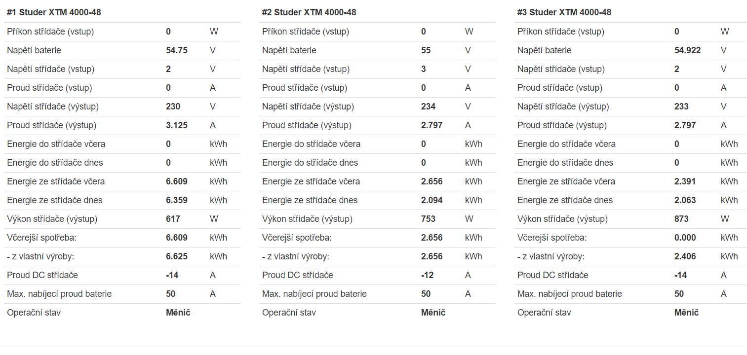The height and width of the screenshot is (355, 747).
Task: Click the 6.625 kWh own production value
Action: [x=177, y=256]
